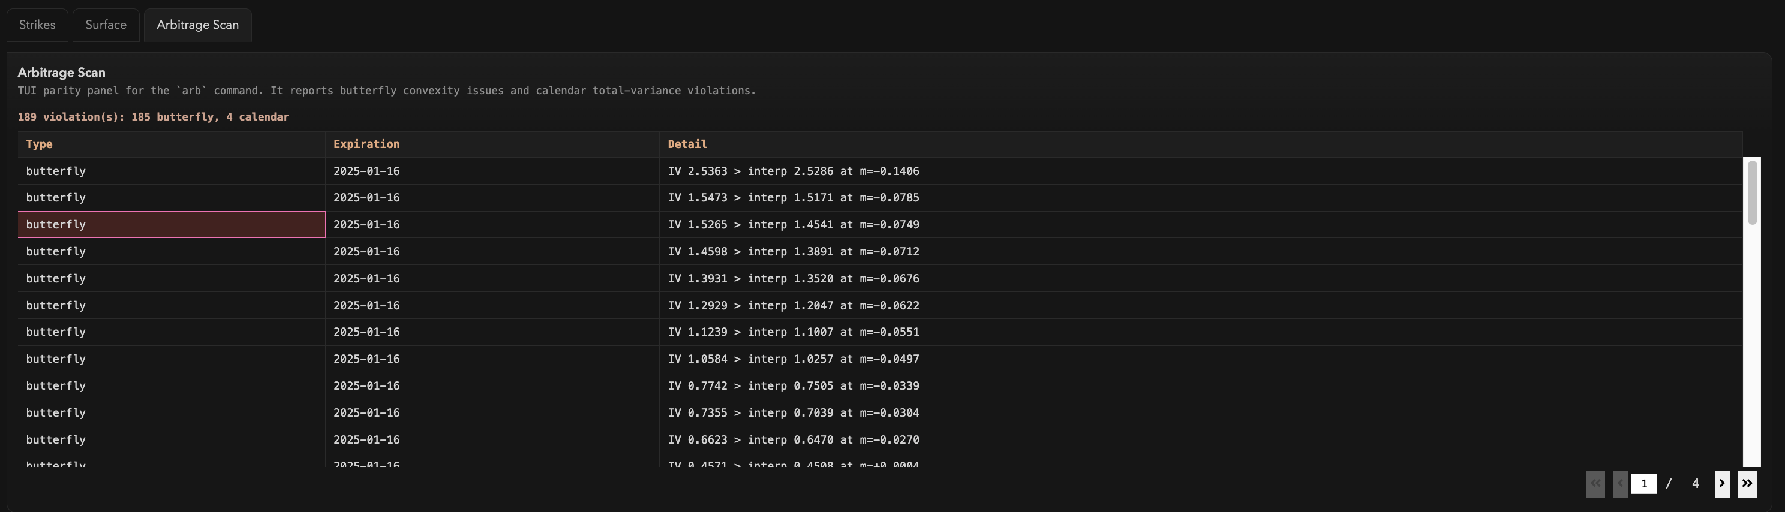Jump to the last results page
Screen dimensions: 1785x512
tap(1746, 484)
